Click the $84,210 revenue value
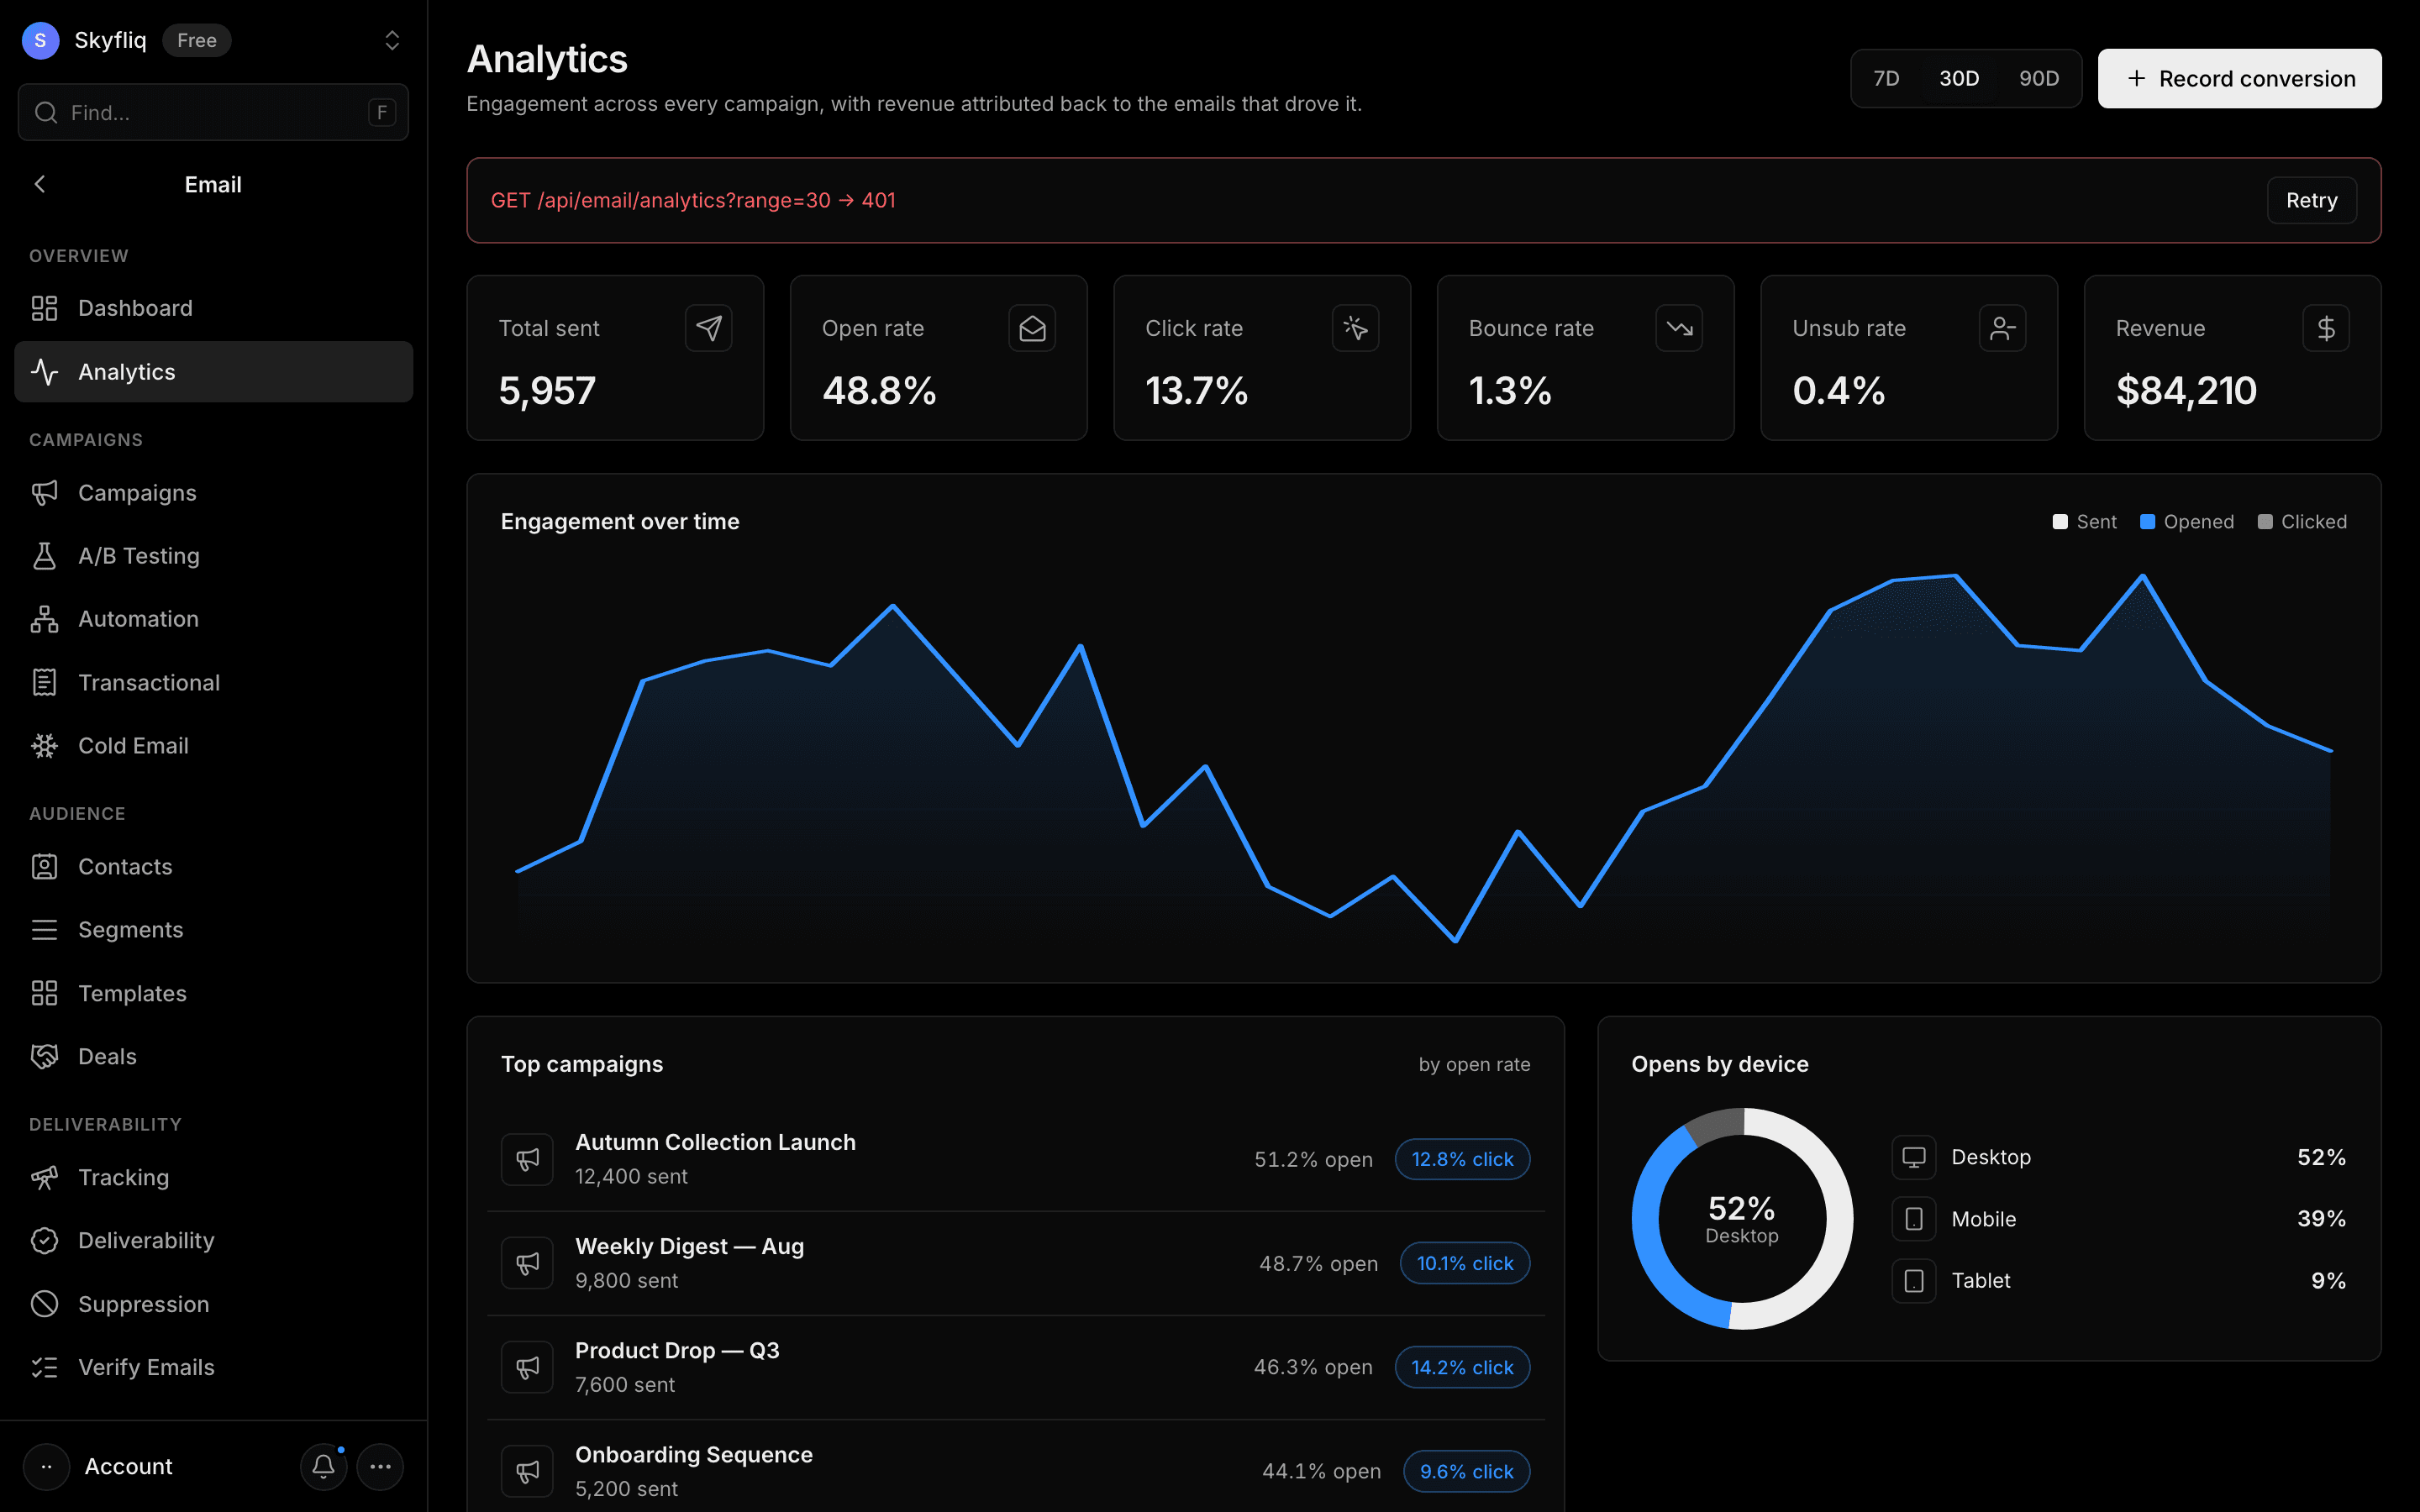The height and width of the screenshot is (1512, 2420). click(2186, 391)
